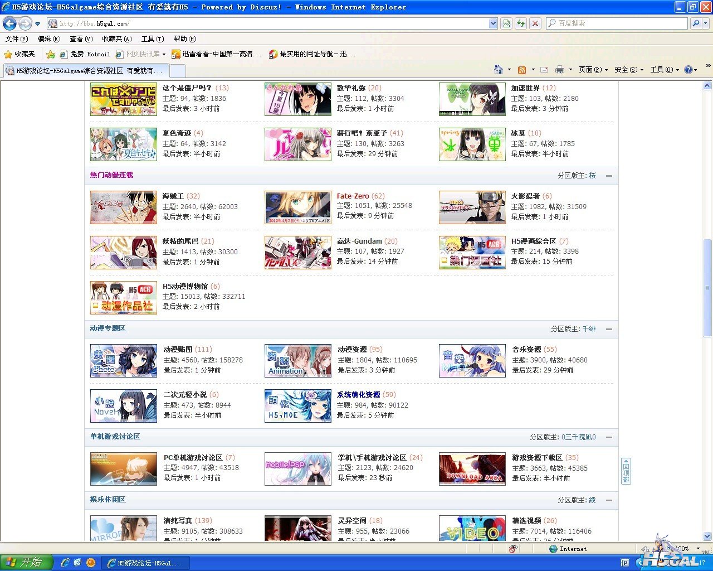Expand the 工具(O) command bar dropdown
713x571 pixels.
(x=665, y=70)
